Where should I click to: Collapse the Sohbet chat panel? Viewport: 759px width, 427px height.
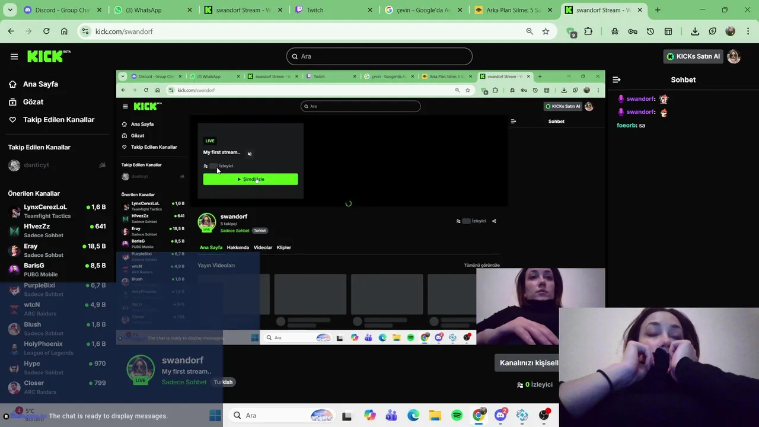coord(617,79)
